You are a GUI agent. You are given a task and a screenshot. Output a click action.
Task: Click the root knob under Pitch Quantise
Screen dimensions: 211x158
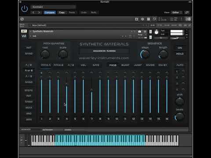(45, 54)
